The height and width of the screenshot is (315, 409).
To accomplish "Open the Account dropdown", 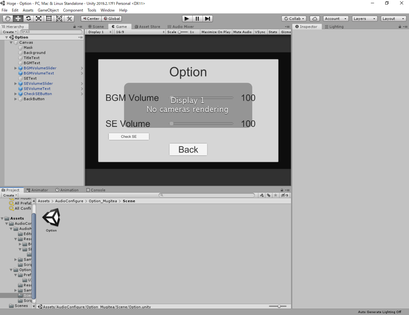I will pos(336,18).
